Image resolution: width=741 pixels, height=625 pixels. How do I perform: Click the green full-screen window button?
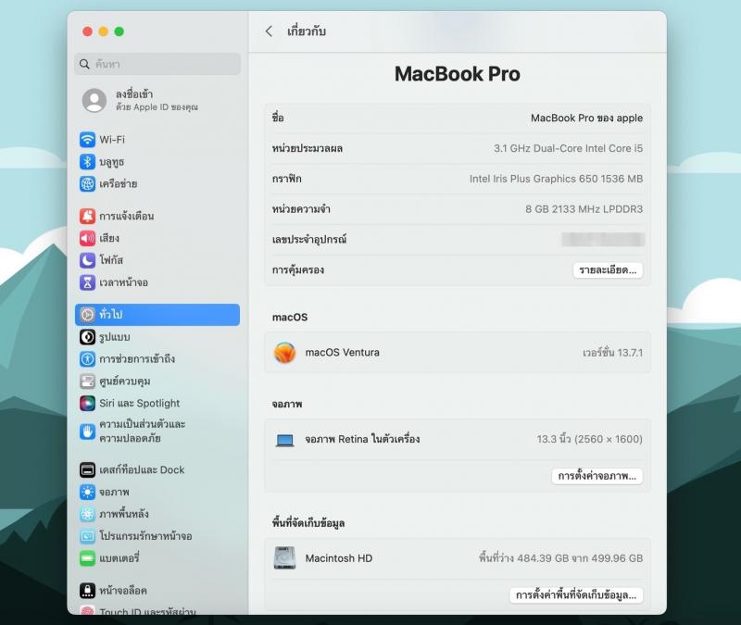pos(119,31)
